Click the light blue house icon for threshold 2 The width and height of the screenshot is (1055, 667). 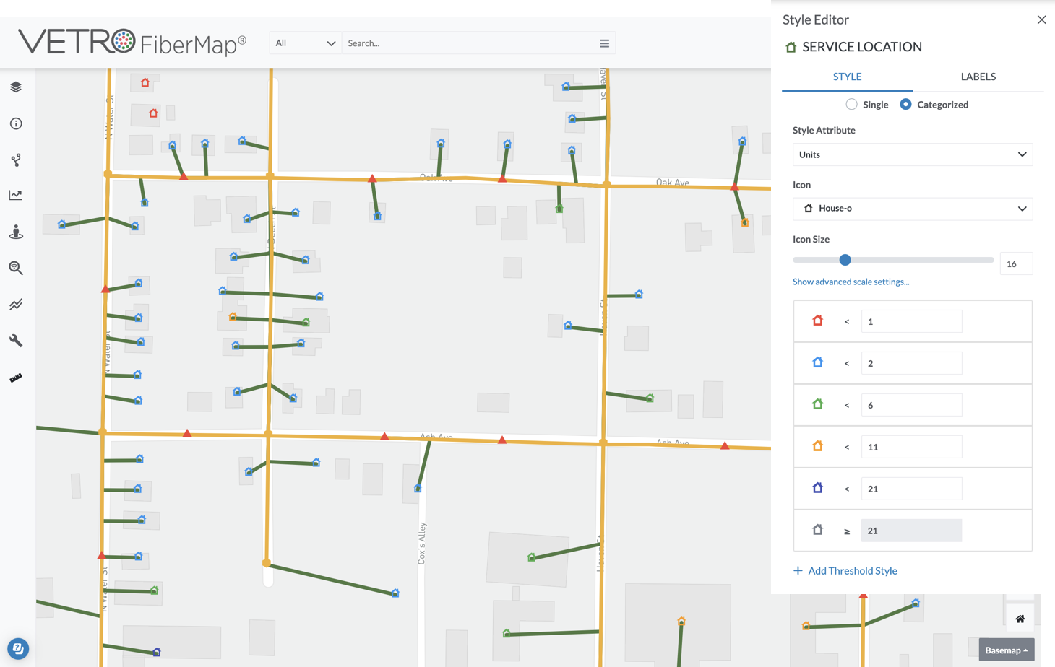[x=817, y=362]
